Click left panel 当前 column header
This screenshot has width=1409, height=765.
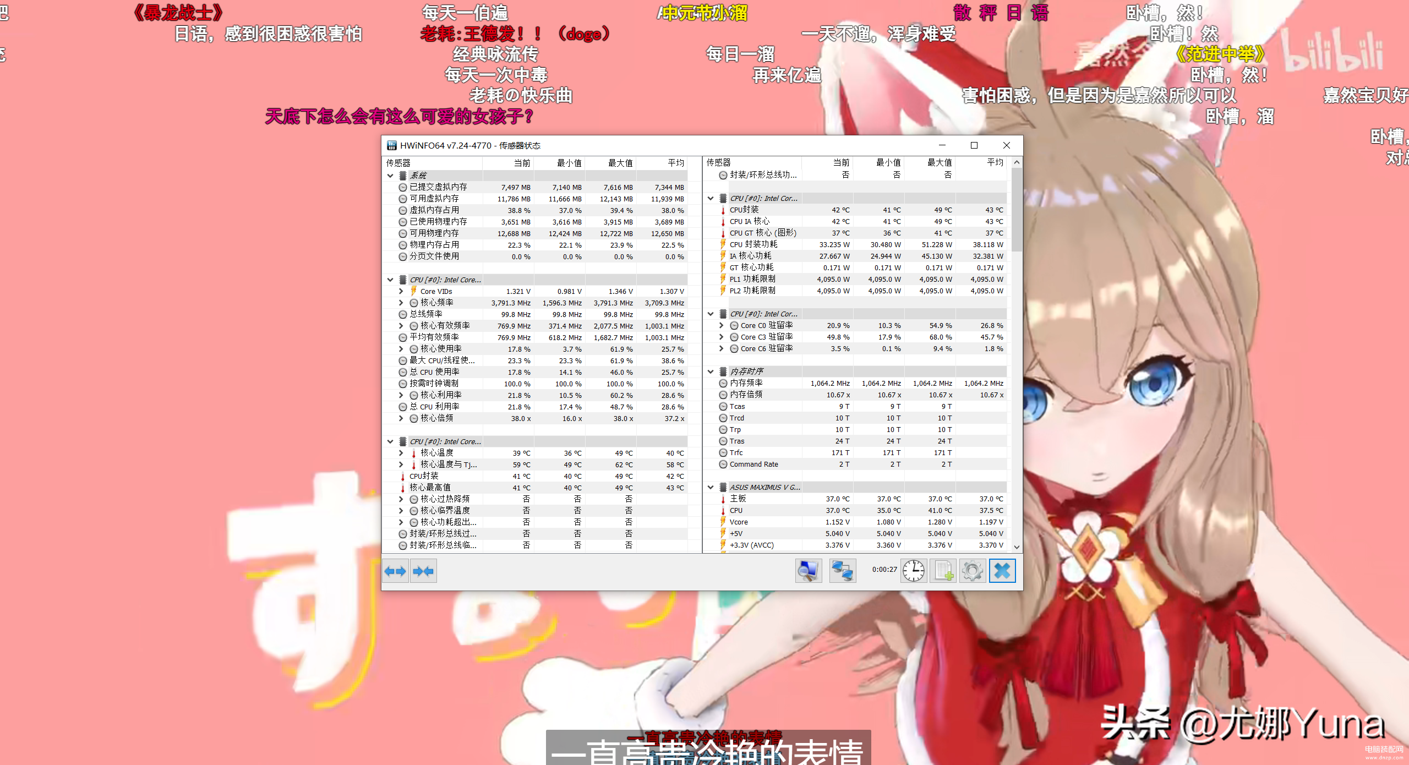pos(509,163)
